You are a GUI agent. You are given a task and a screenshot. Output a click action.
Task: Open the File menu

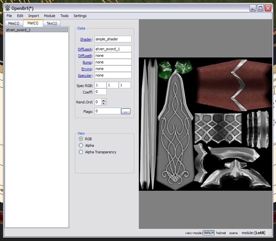9,16
